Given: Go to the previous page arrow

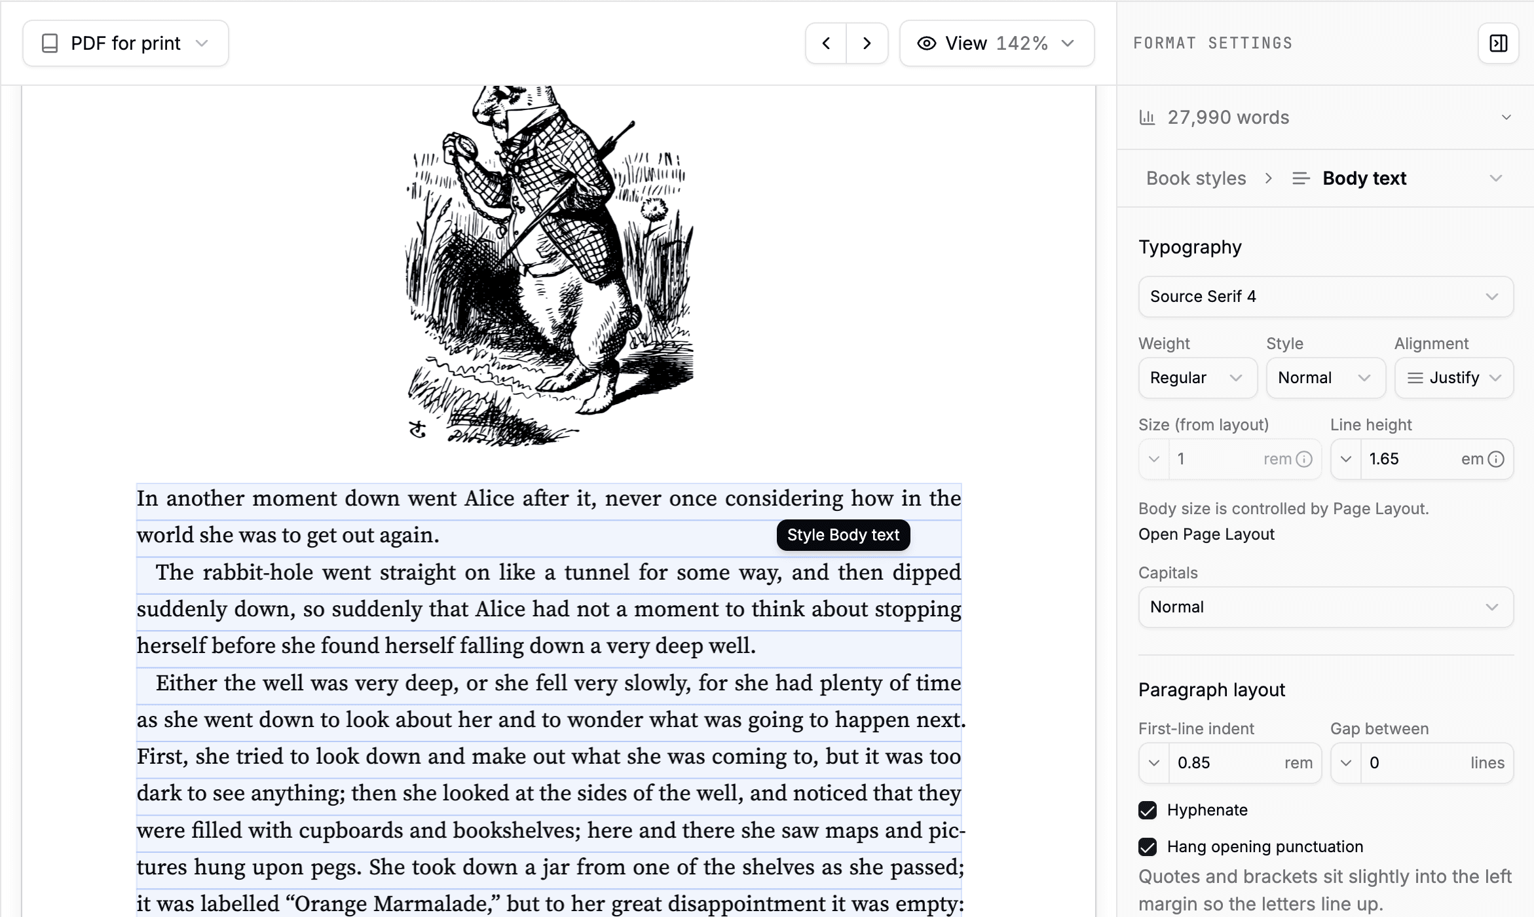Looking at the screenshot, I should coord(826,43).
